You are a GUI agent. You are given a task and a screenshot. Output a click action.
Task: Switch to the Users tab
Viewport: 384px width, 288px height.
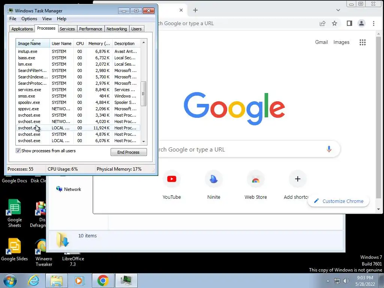[136, 29]
